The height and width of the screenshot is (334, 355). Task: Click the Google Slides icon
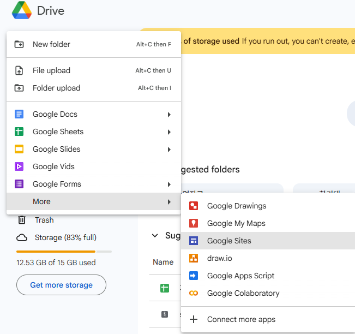pyautogui.click(x=19, y=149)
